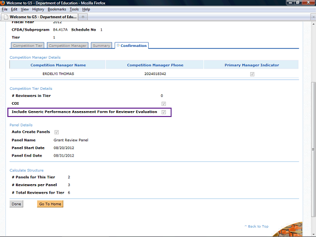Open the History menu
Viewport: 316px width, 237px height.
[38, 9]
